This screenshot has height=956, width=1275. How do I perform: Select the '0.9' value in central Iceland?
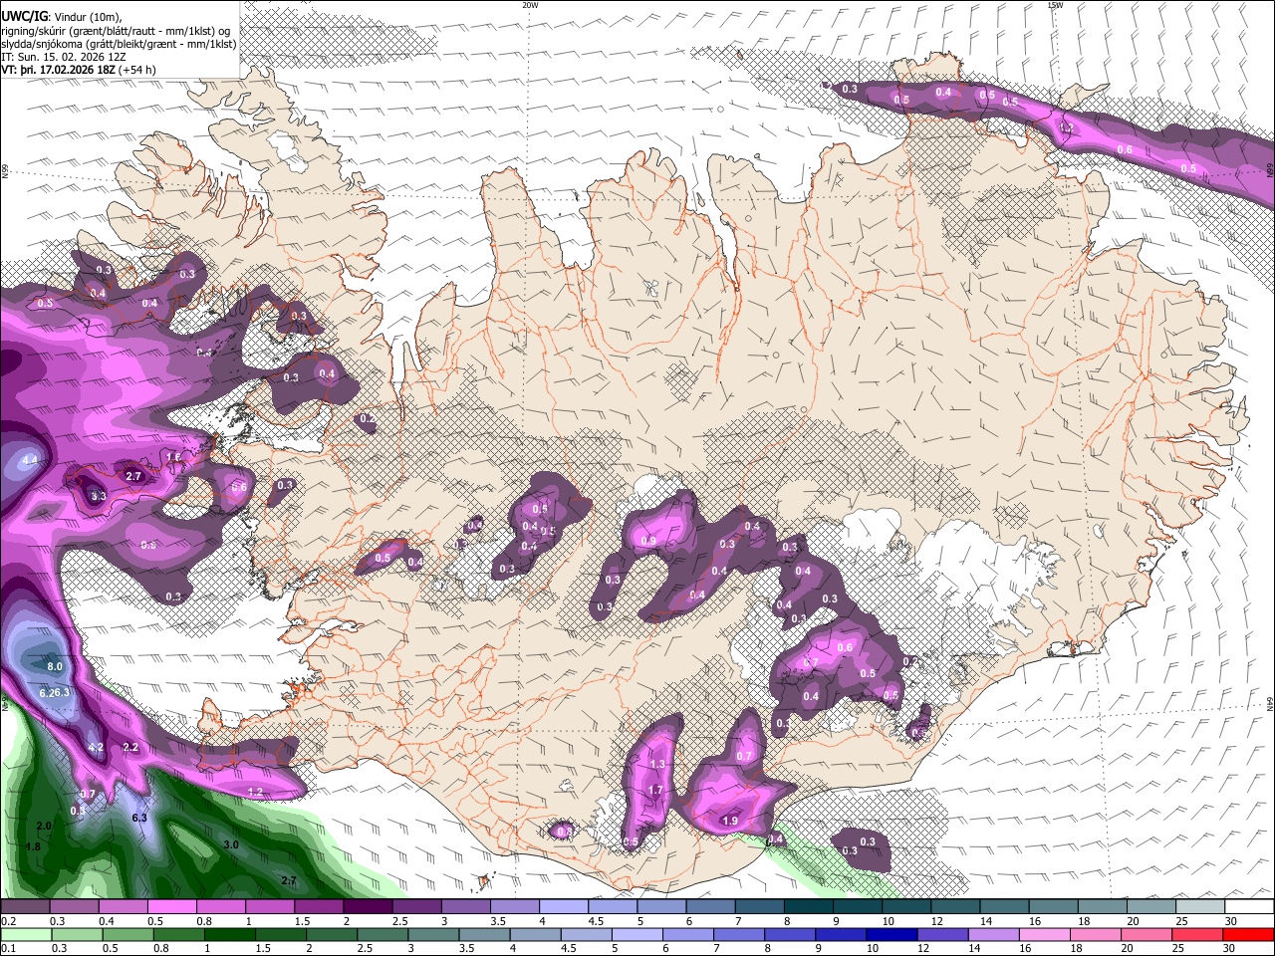tap(648, 542)
